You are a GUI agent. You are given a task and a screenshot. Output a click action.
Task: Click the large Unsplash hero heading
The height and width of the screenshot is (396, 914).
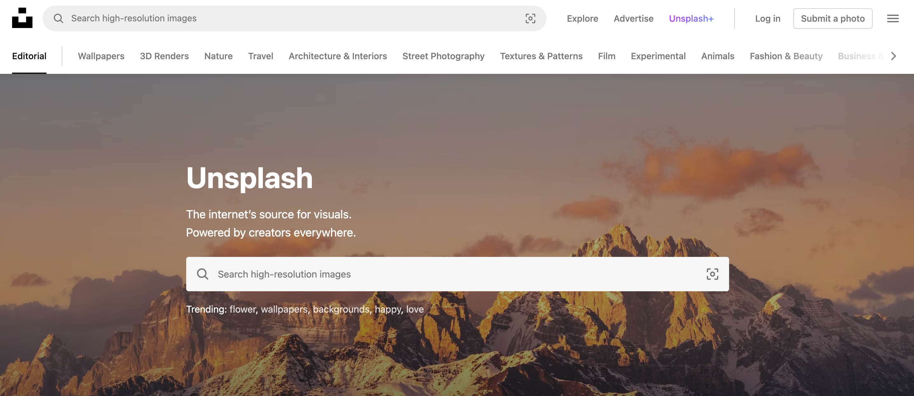pos(249,179)
